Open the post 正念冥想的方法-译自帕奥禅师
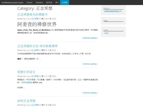The image size is (143, 107). pos(37,46)
